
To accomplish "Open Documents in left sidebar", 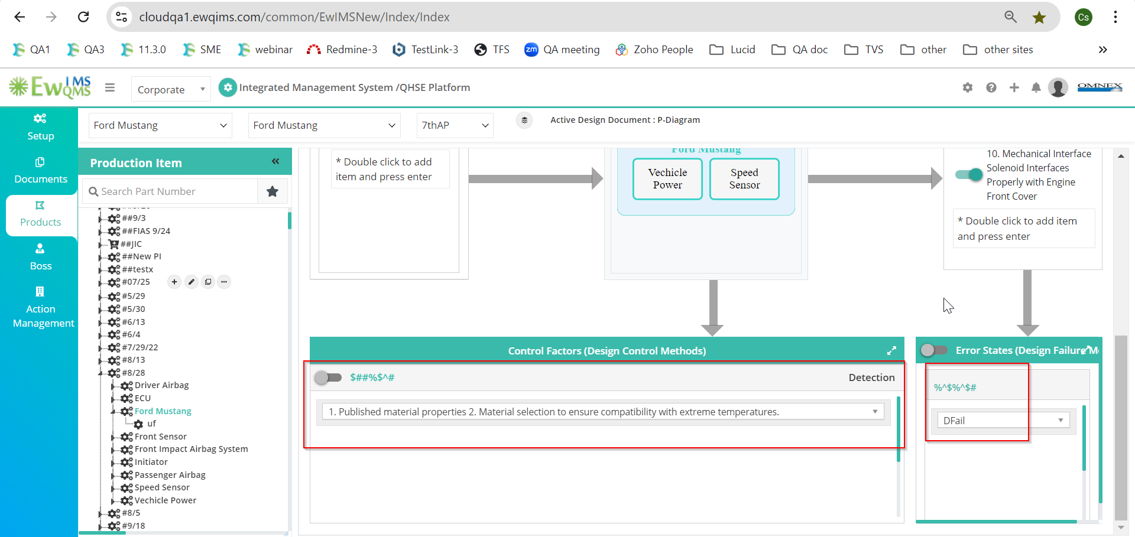I will (x=40, y=170).
